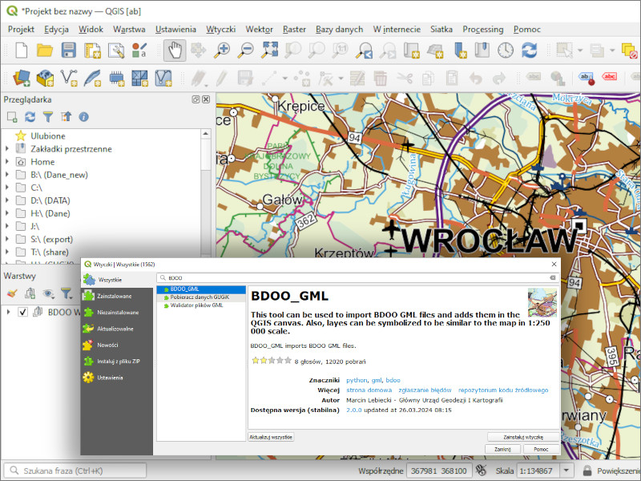Click Aktualizuj wszystkie button
Image resolution: width=641 pixels, height=481 pixels.
[x=271, y=437]
